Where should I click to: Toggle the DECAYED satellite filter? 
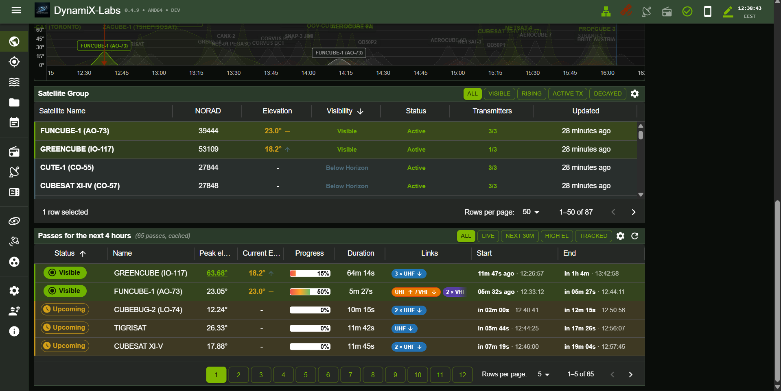[x=608, y=94]
